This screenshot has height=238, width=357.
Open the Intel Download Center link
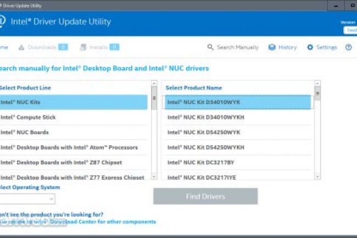point(78,222)
